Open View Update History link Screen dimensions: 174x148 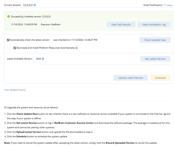[x=15, y=90]
